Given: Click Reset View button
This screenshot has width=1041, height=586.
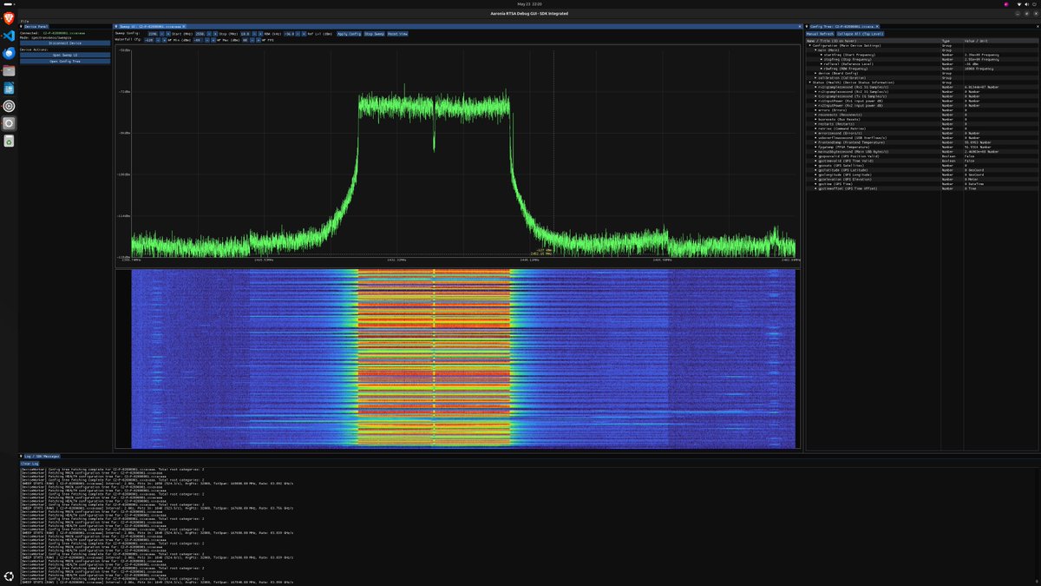Looking at the screenshot, I should click(397, 34).
